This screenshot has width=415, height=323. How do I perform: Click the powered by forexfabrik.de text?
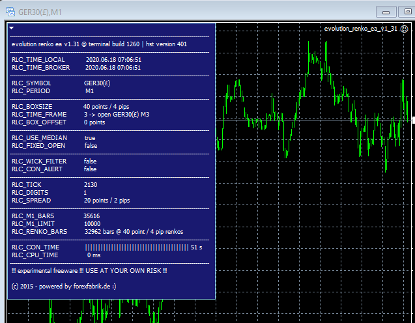(x=78, y=287)
